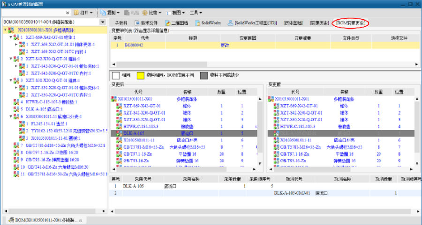Switch to the [变更历史] tab

pyautogui.click(x=319, y=23)
